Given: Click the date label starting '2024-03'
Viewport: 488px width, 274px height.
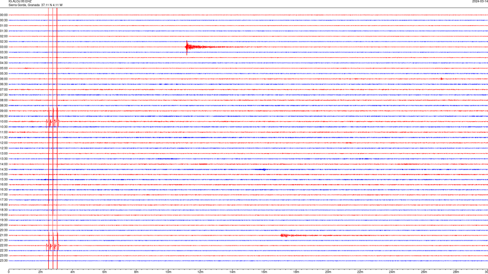Looking at the screenshot, I should [x=480, y=2].
